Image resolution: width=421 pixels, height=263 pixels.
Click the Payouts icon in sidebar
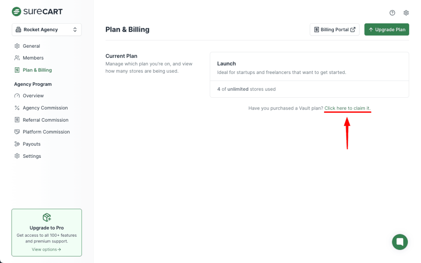(17, 144)
